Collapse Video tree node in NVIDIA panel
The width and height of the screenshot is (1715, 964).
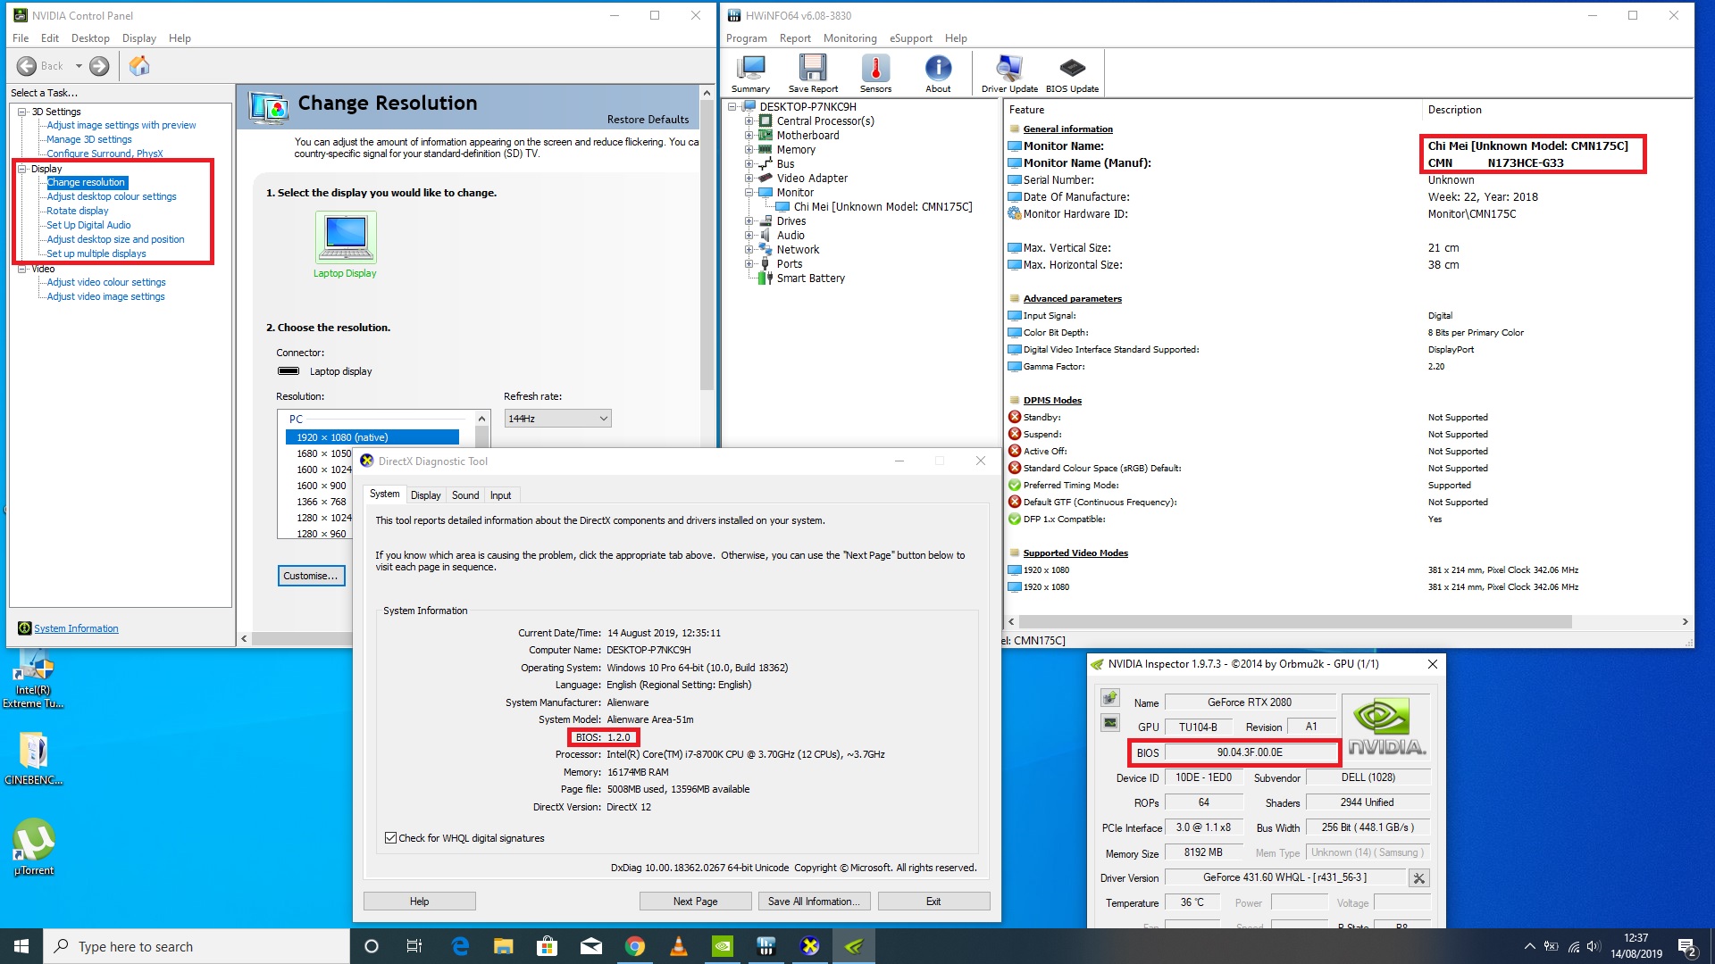(x=22, y=269)
